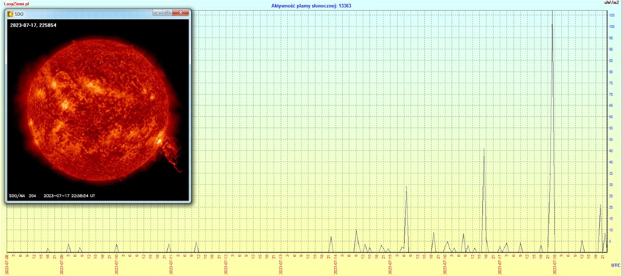Click the 2023-07-09 date label
The height and width of the screenshot is (276, 623).
point(62,264)
